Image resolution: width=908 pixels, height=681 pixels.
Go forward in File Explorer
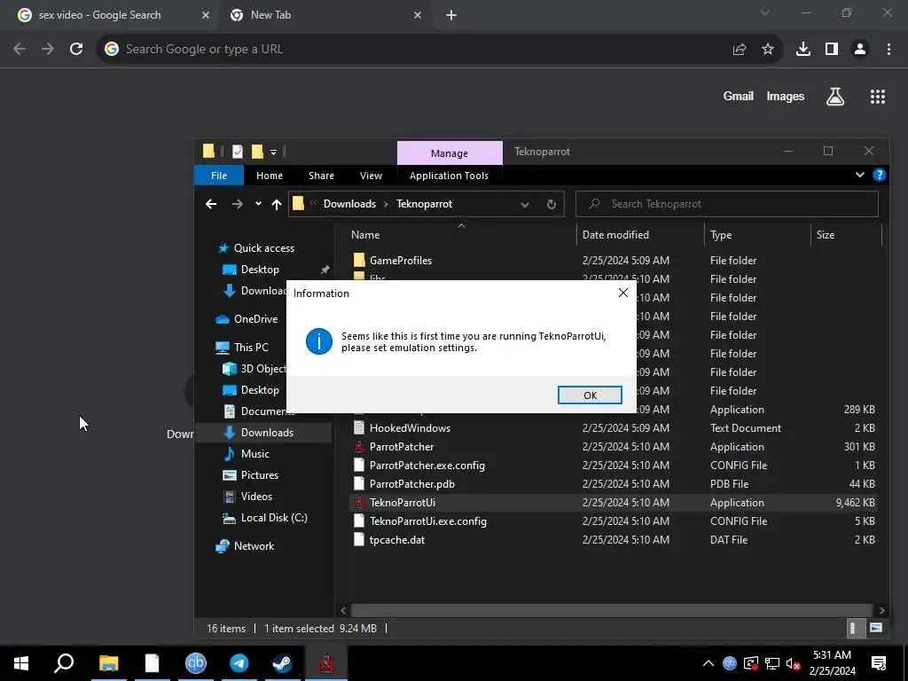238,204
